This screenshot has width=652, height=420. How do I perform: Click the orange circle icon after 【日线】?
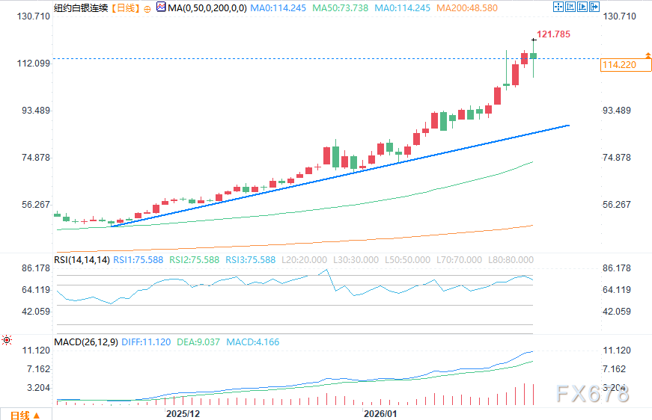147,8
